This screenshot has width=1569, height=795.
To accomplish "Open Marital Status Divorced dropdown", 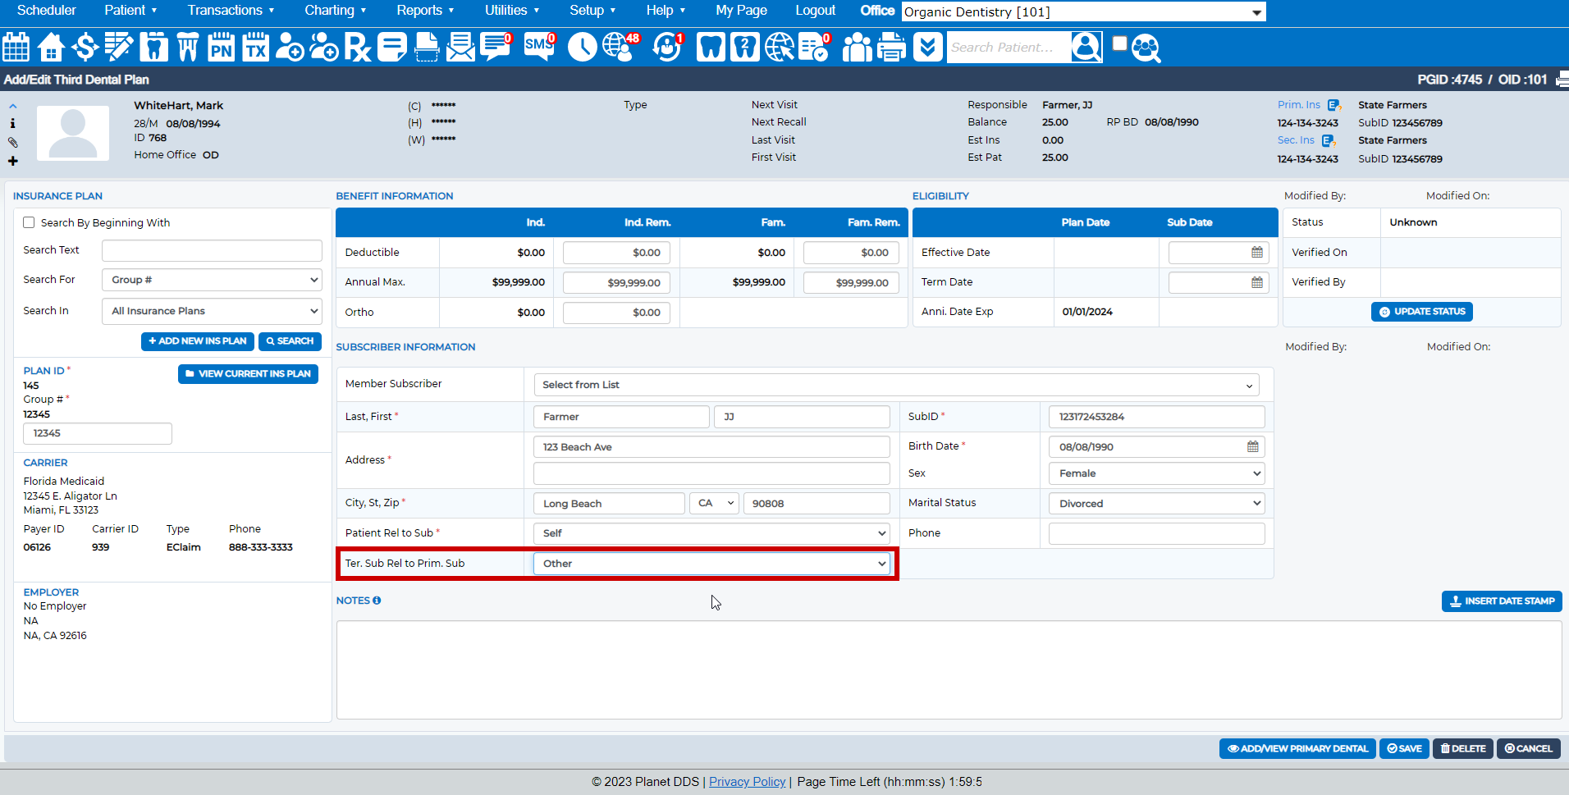I will point(1156,504).
